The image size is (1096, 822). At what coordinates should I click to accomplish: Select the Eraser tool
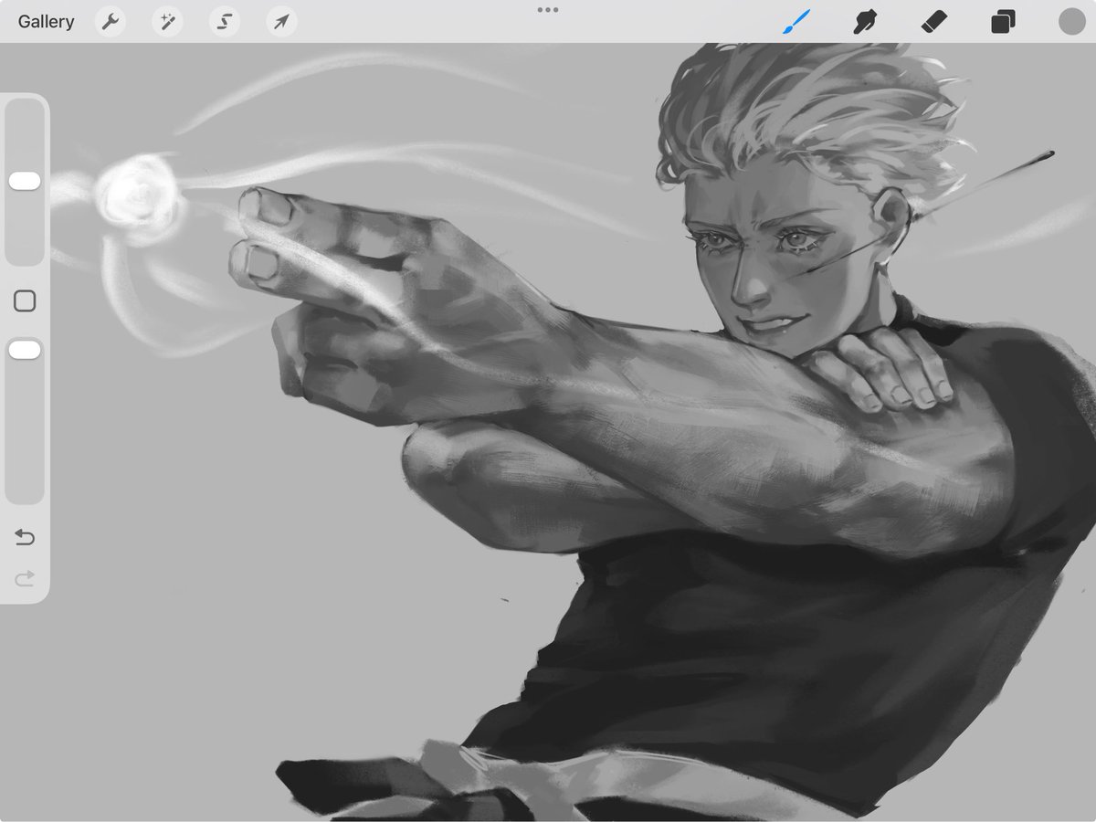[933, 22]
